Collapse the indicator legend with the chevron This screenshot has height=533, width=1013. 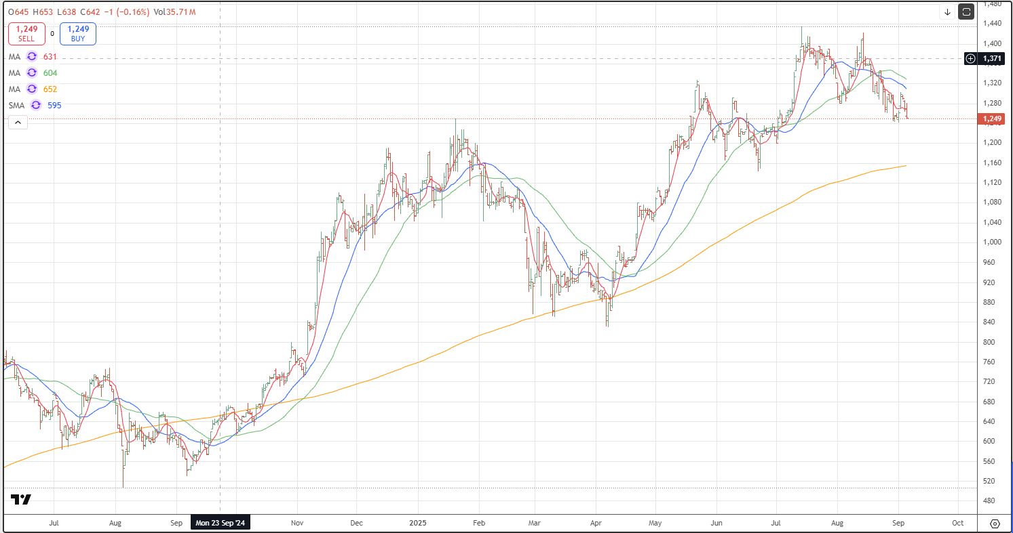18,123
